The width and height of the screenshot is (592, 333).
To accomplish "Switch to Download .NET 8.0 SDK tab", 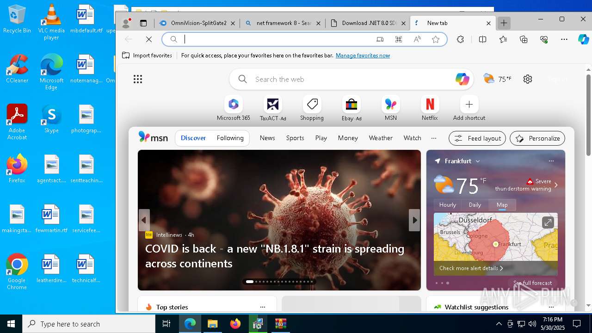I will click(368, 23).
